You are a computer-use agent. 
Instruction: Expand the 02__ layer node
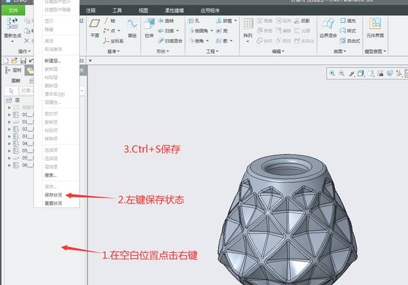coord(9,129)
